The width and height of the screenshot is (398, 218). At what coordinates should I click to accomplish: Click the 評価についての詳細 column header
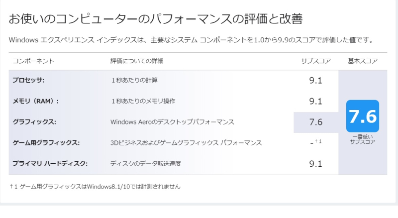(137, 61)
